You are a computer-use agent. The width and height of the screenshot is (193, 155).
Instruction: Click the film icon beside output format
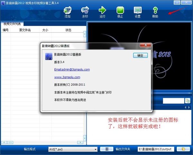click(106, 149)
